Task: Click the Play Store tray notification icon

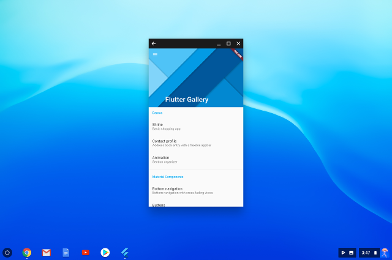Action: coord(343,253)
